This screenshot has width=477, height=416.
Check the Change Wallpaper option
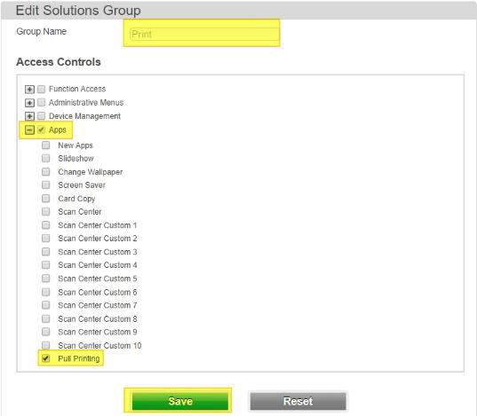click(x=46, y=172)
